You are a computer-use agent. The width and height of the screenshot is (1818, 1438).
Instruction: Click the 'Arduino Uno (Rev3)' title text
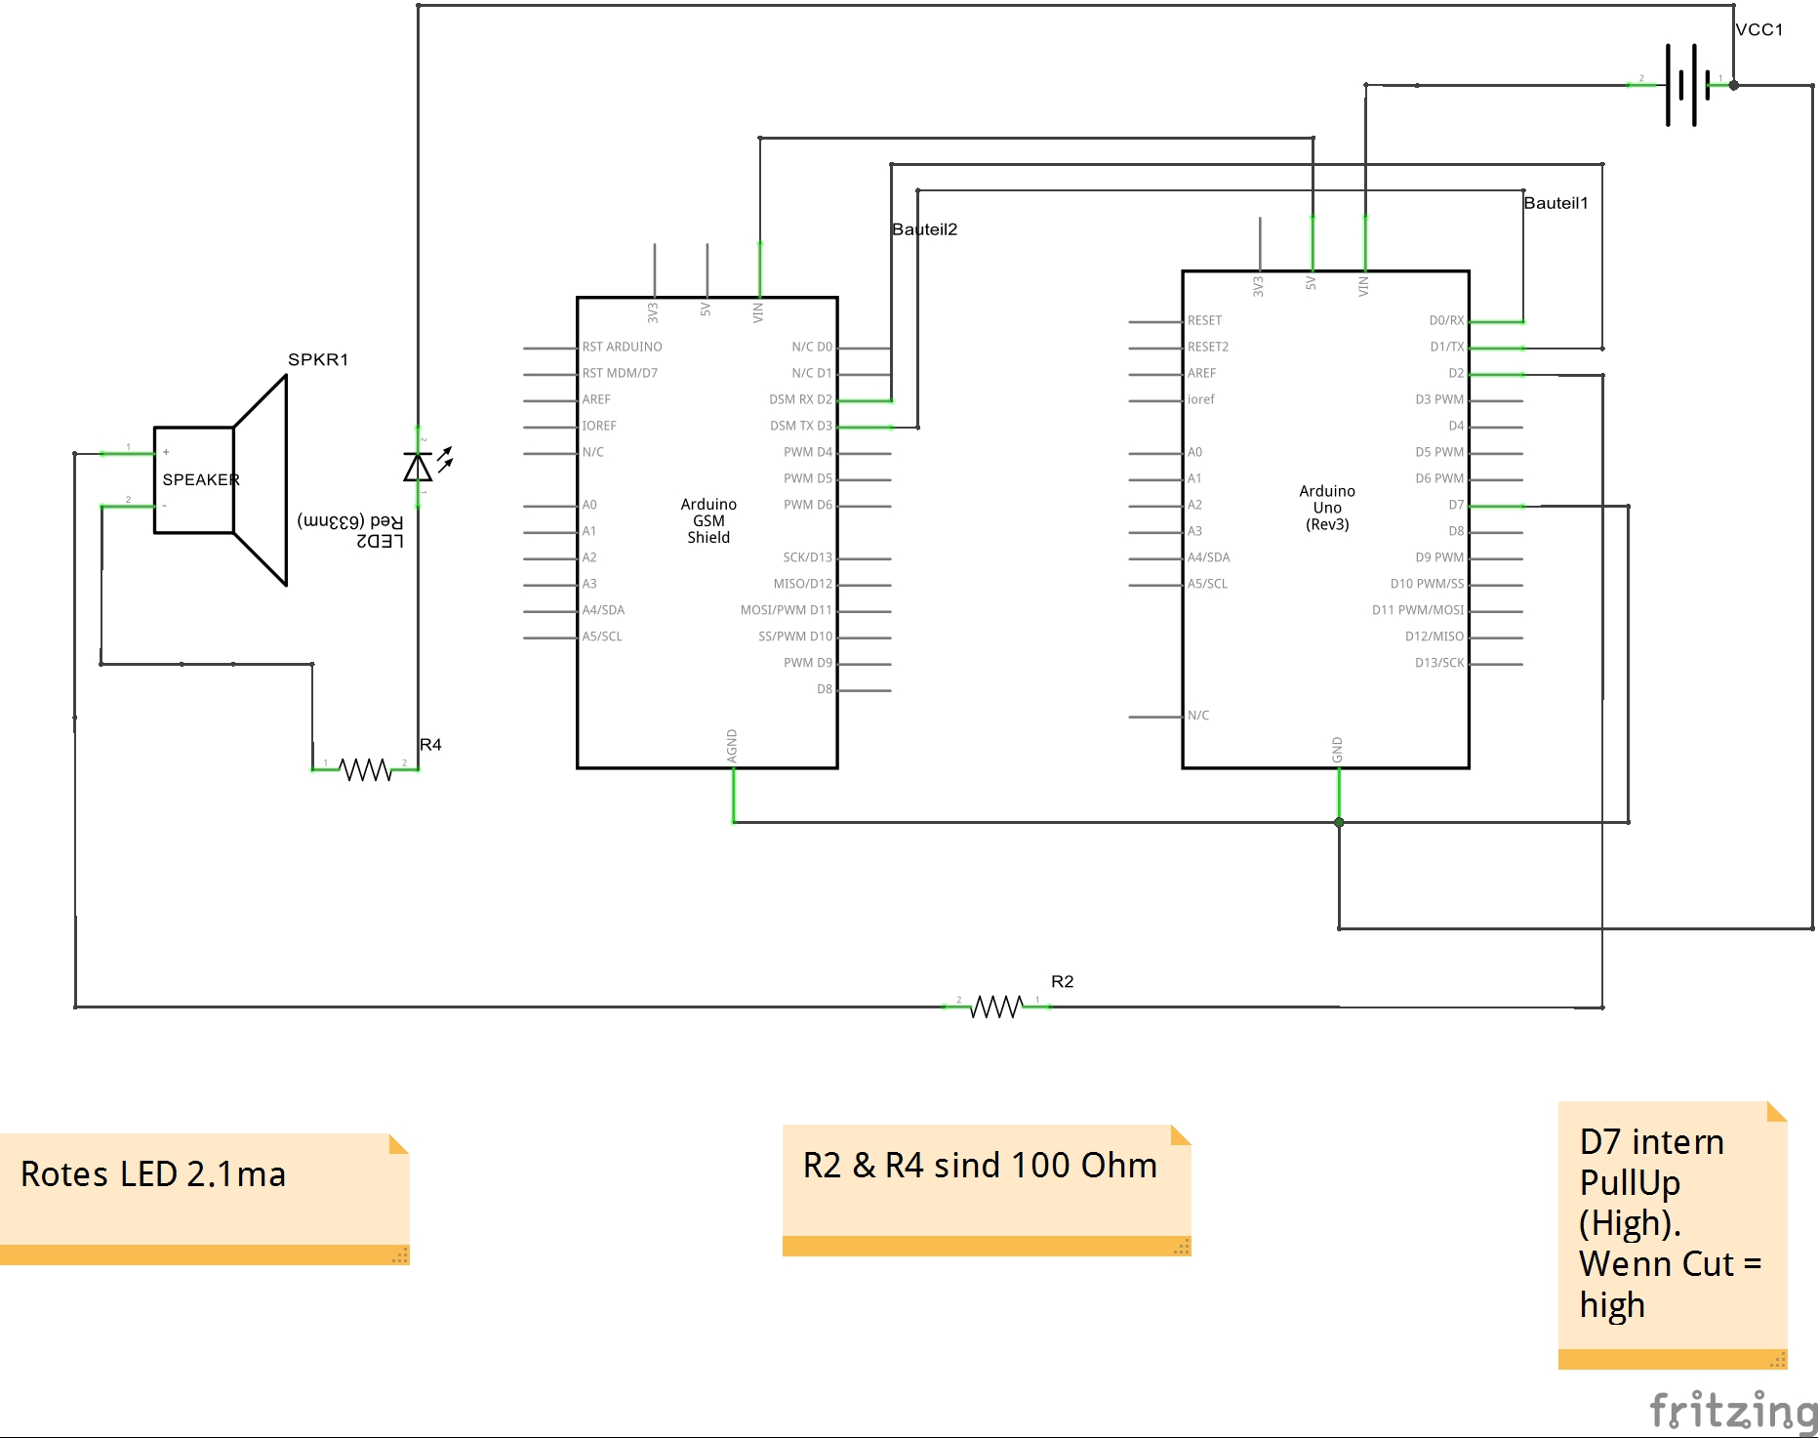point(1327,508)
